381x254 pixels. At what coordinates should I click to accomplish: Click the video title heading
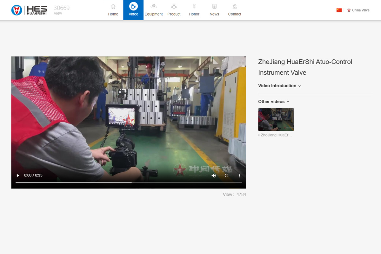pyautogui.click(x=305, y=67)
